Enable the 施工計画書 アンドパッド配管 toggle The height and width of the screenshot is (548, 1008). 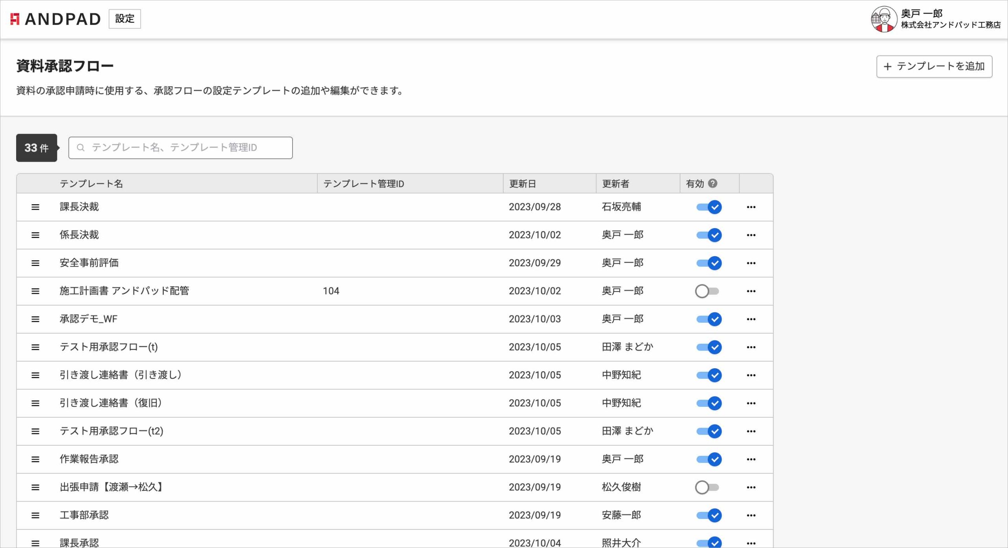click(x=707, y=291)
